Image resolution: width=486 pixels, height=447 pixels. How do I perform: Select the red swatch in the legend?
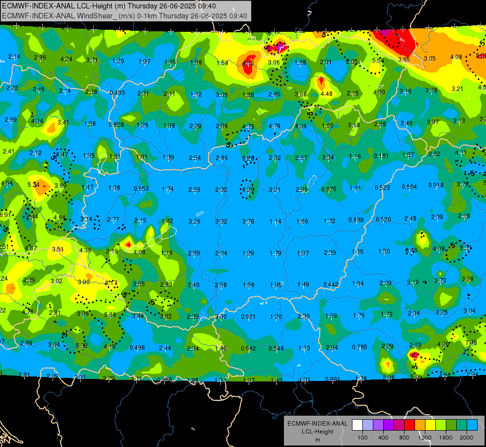point(410,425)
